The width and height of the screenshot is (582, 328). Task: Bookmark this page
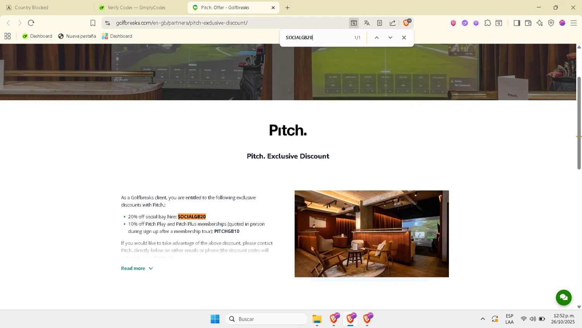(93, 23)
